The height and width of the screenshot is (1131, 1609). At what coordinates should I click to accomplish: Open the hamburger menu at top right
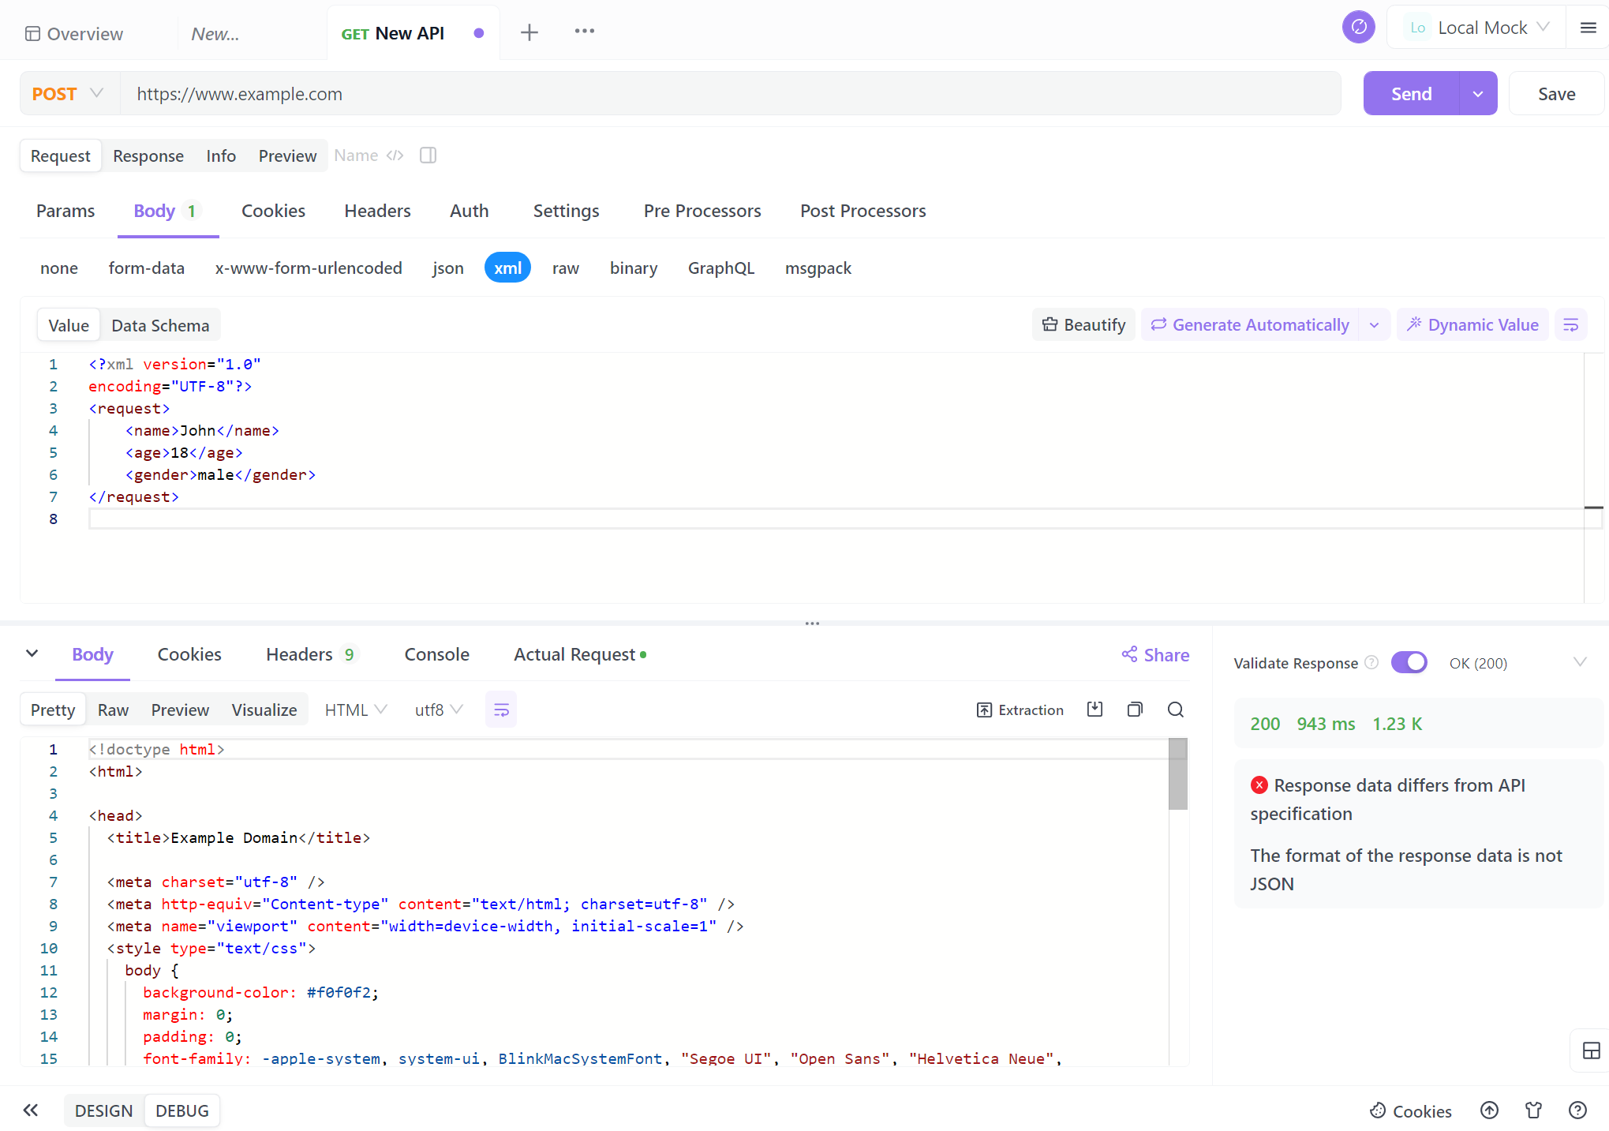pyautogui.click(x=1588, y=28)
